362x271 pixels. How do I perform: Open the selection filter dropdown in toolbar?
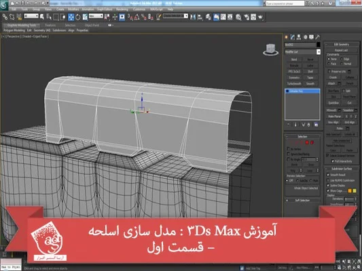pos(31,16)
